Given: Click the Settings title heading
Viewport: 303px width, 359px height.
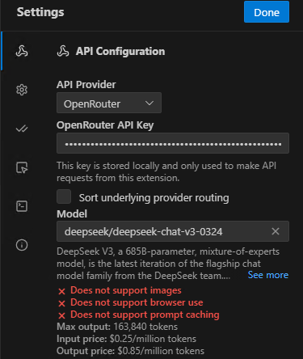Looking at the screenshot, I should pyautogui.click(x=40, y=12).
